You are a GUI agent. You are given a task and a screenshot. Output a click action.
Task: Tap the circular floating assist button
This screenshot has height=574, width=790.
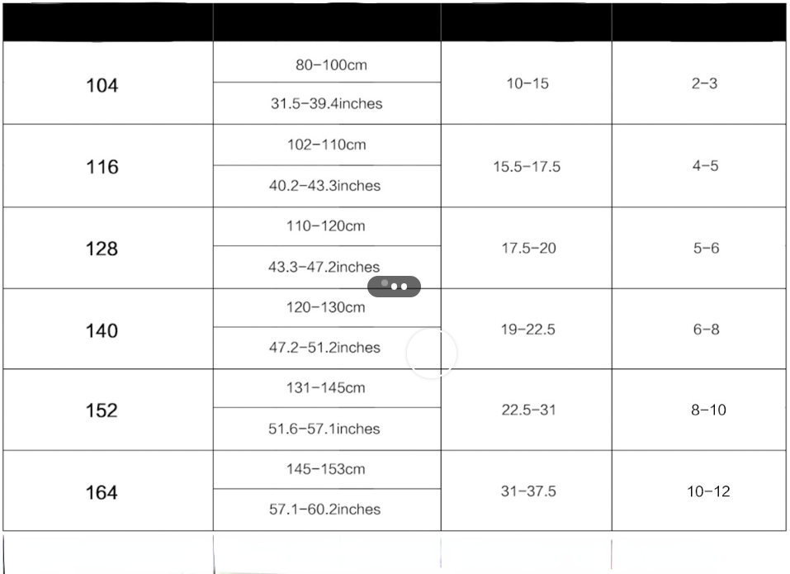click(x=431, y=353)
